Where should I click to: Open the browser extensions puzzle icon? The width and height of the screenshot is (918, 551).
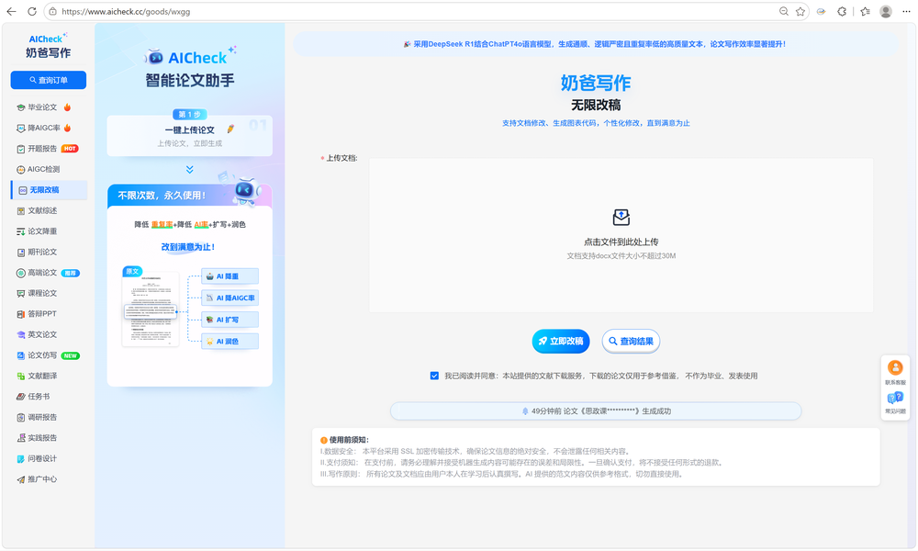pyautogui.click(x=841, y=11)
